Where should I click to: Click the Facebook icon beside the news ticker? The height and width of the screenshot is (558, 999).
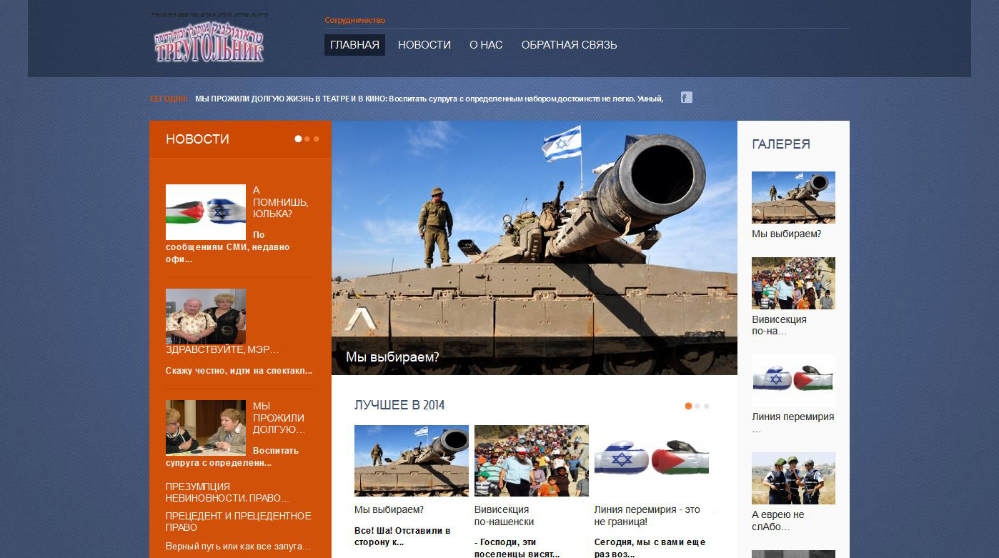(686, 98)
